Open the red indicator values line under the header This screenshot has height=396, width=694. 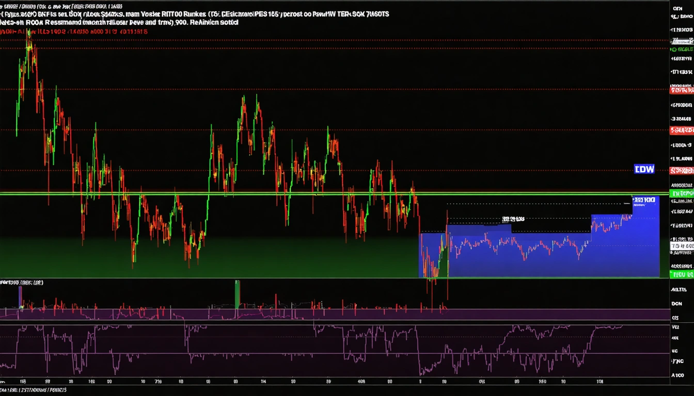pos(74,31)
